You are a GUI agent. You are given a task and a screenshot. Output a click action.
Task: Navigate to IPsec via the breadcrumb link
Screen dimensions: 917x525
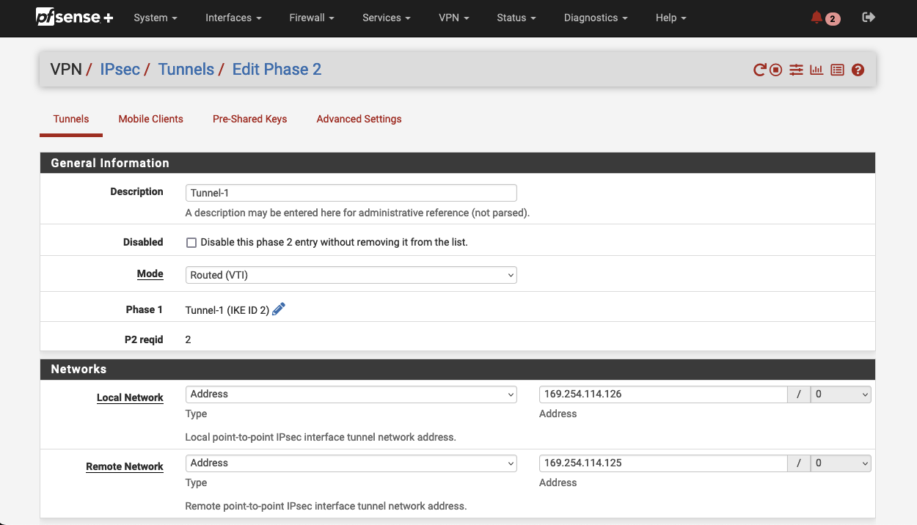120,69
